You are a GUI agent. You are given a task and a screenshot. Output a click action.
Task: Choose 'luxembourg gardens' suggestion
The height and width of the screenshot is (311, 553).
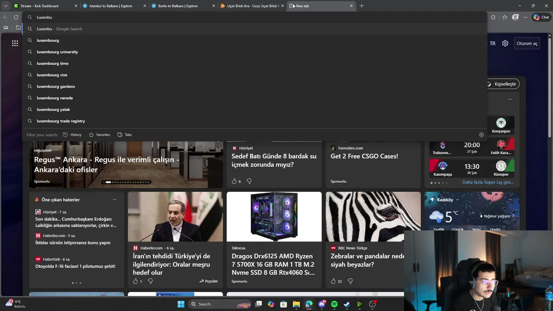[254, 86]
